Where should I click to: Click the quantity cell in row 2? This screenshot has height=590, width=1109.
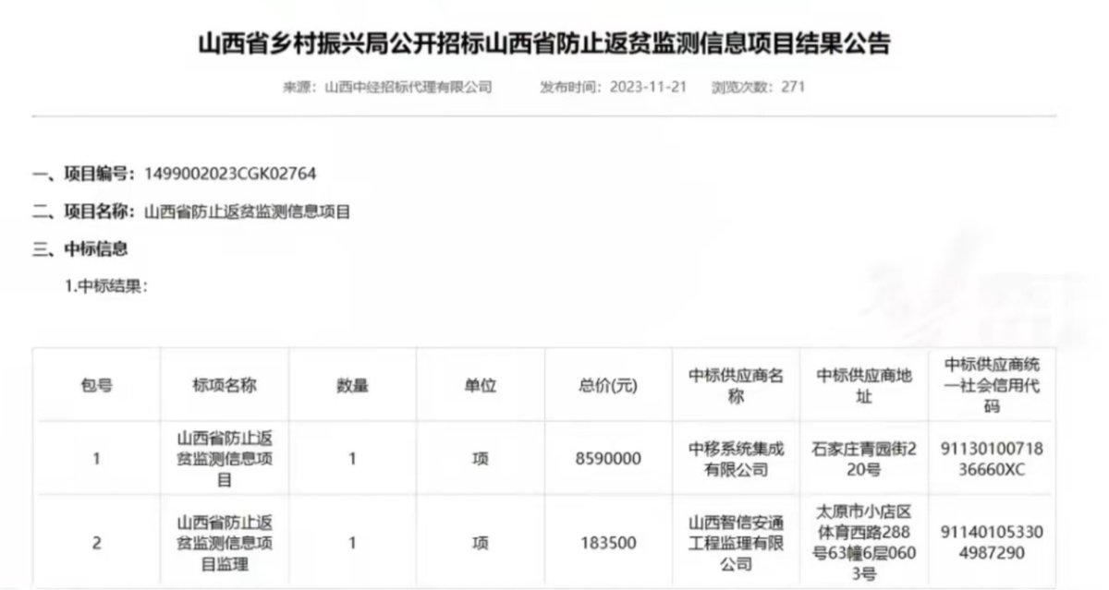click(x=352, y=543)
